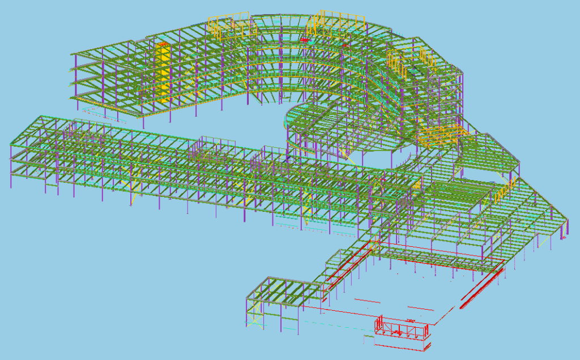Viewport: 580px width, 360px height.
Task: Click the center orange rooftop frame on curved roof
Action: (x=334, y=22)
